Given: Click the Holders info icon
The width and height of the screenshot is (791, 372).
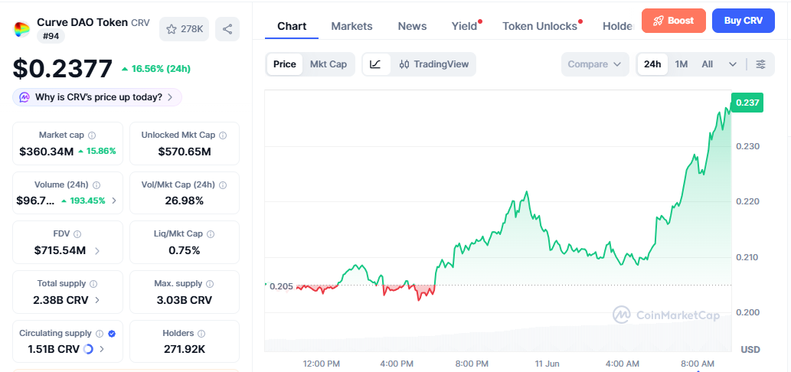Looking at the screenshot, I should pos(201,333).
